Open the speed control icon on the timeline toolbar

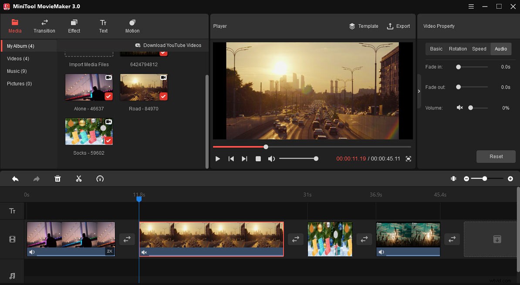(100, 179)
